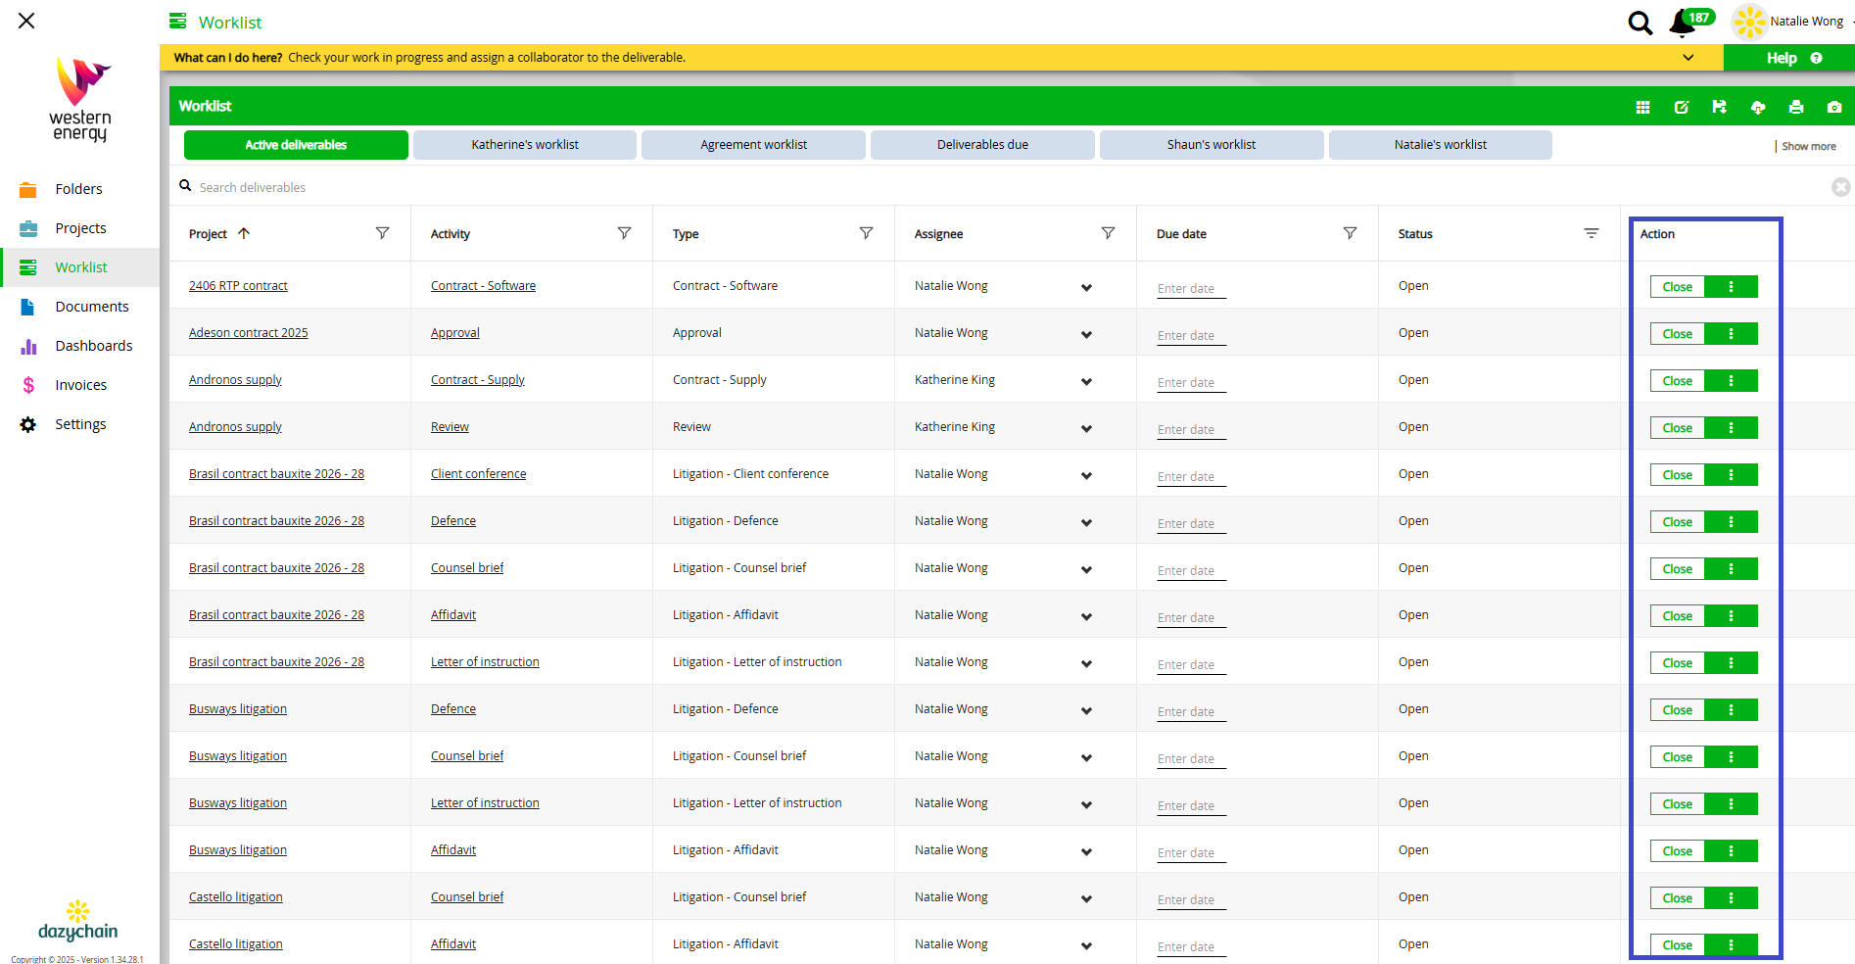Filter the Type column
The width and height of the screenshot is (1855, 964).
[x=867, y=233]
